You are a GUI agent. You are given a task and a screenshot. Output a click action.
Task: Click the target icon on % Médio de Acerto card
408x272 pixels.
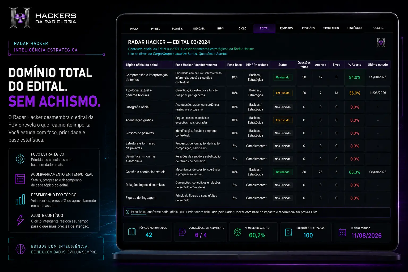pos(237,232)
